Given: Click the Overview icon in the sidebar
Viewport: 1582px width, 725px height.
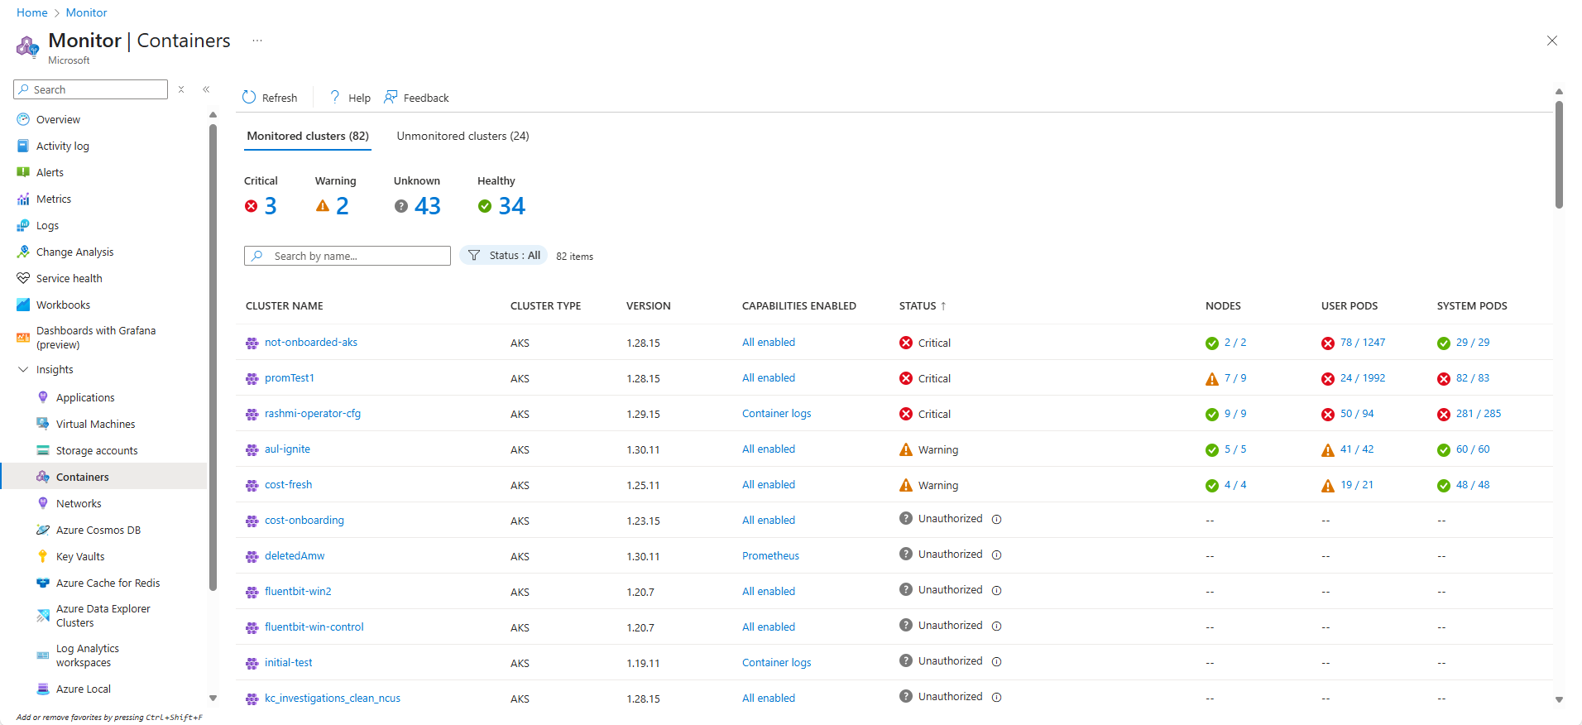Looking at the screenshot, I should click(23, 119).
